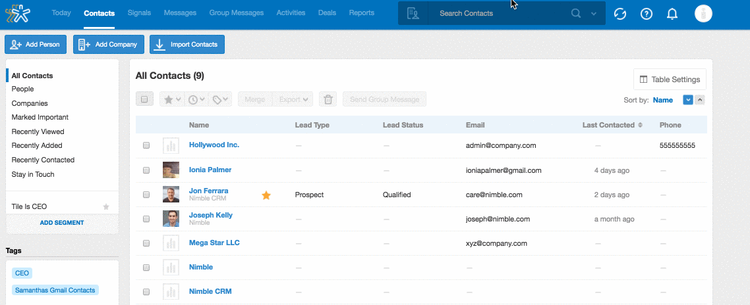Open the Export dropdown
This screenshot has width=750, height=305.
(293, 99)
